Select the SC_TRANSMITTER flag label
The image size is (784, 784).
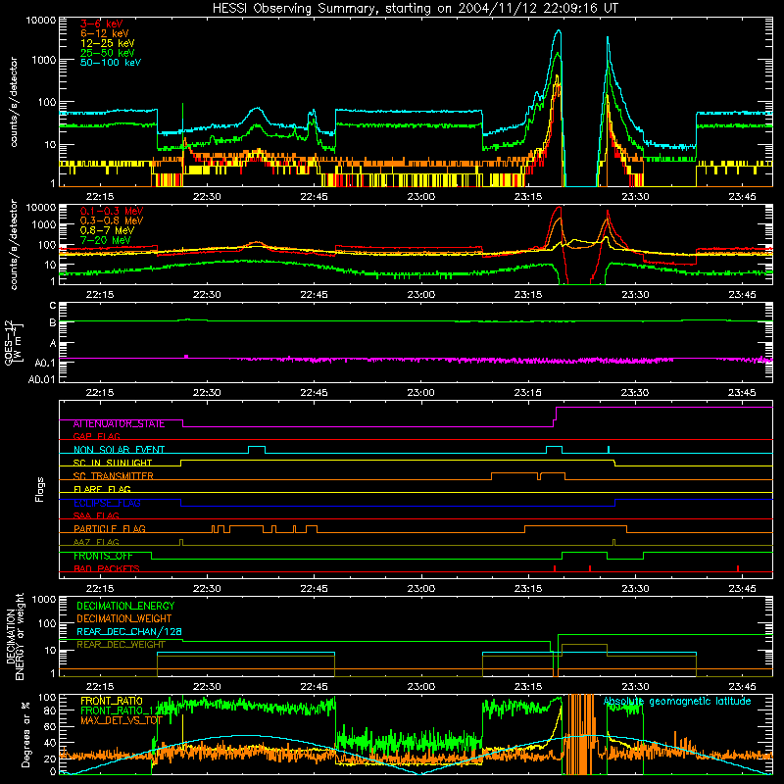(114, 476)
